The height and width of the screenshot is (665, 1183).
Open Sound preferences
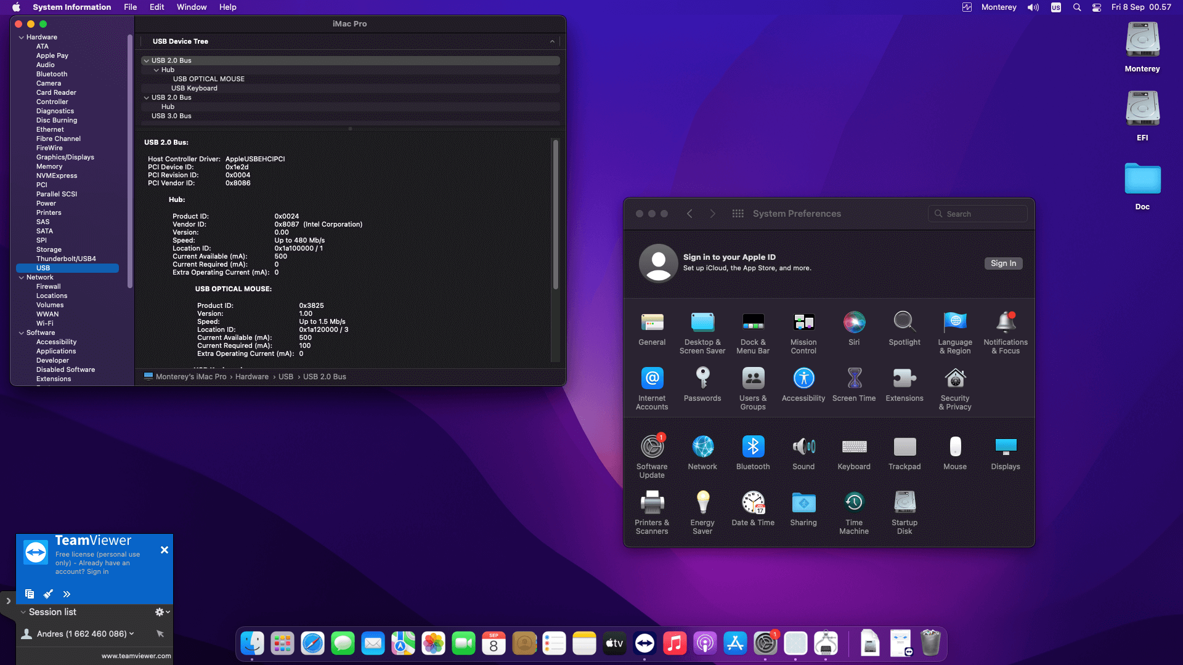(x=803, y=446)
